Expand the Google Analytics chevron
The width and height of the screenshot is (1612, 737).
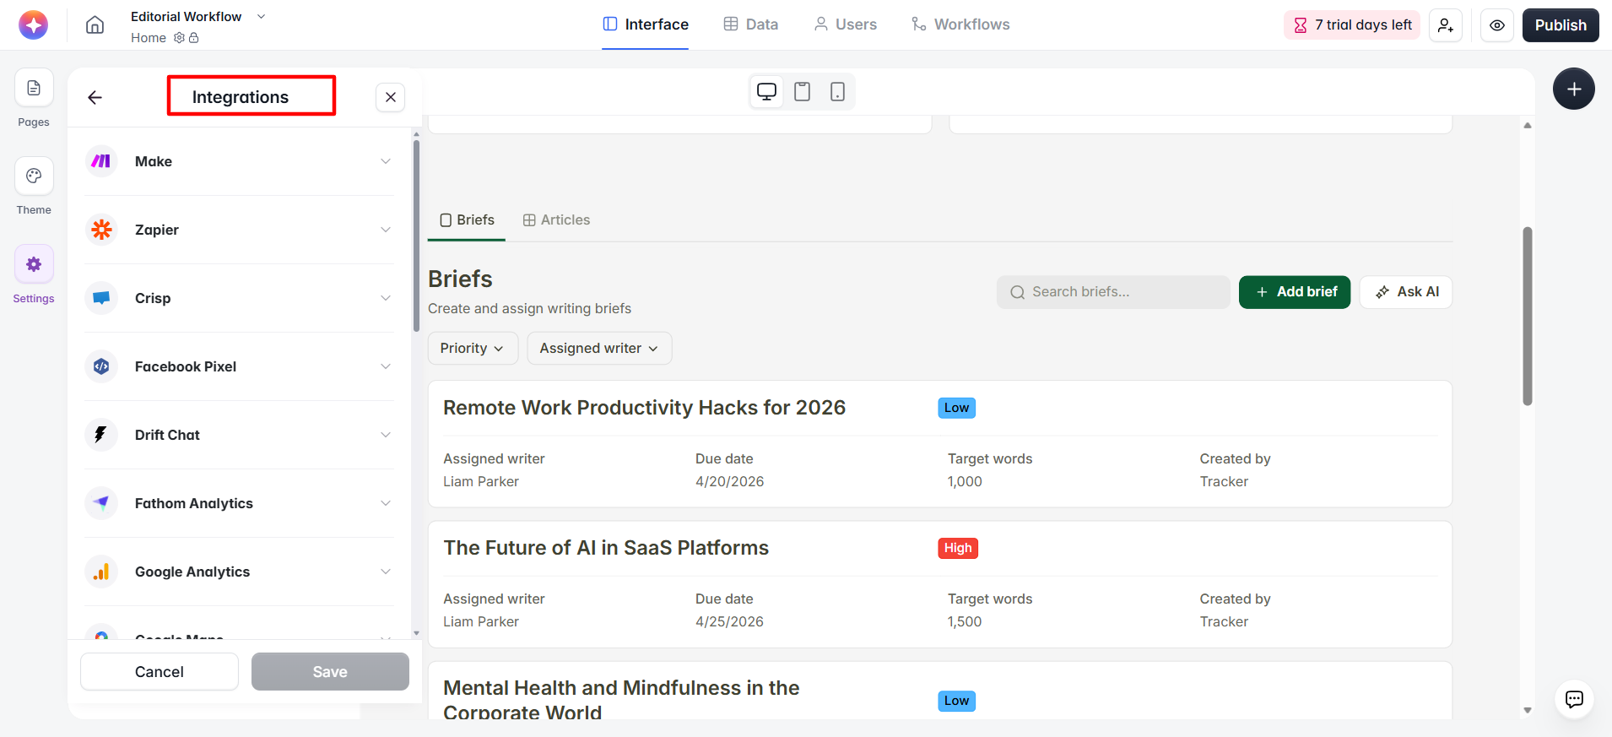coord(386,572)
